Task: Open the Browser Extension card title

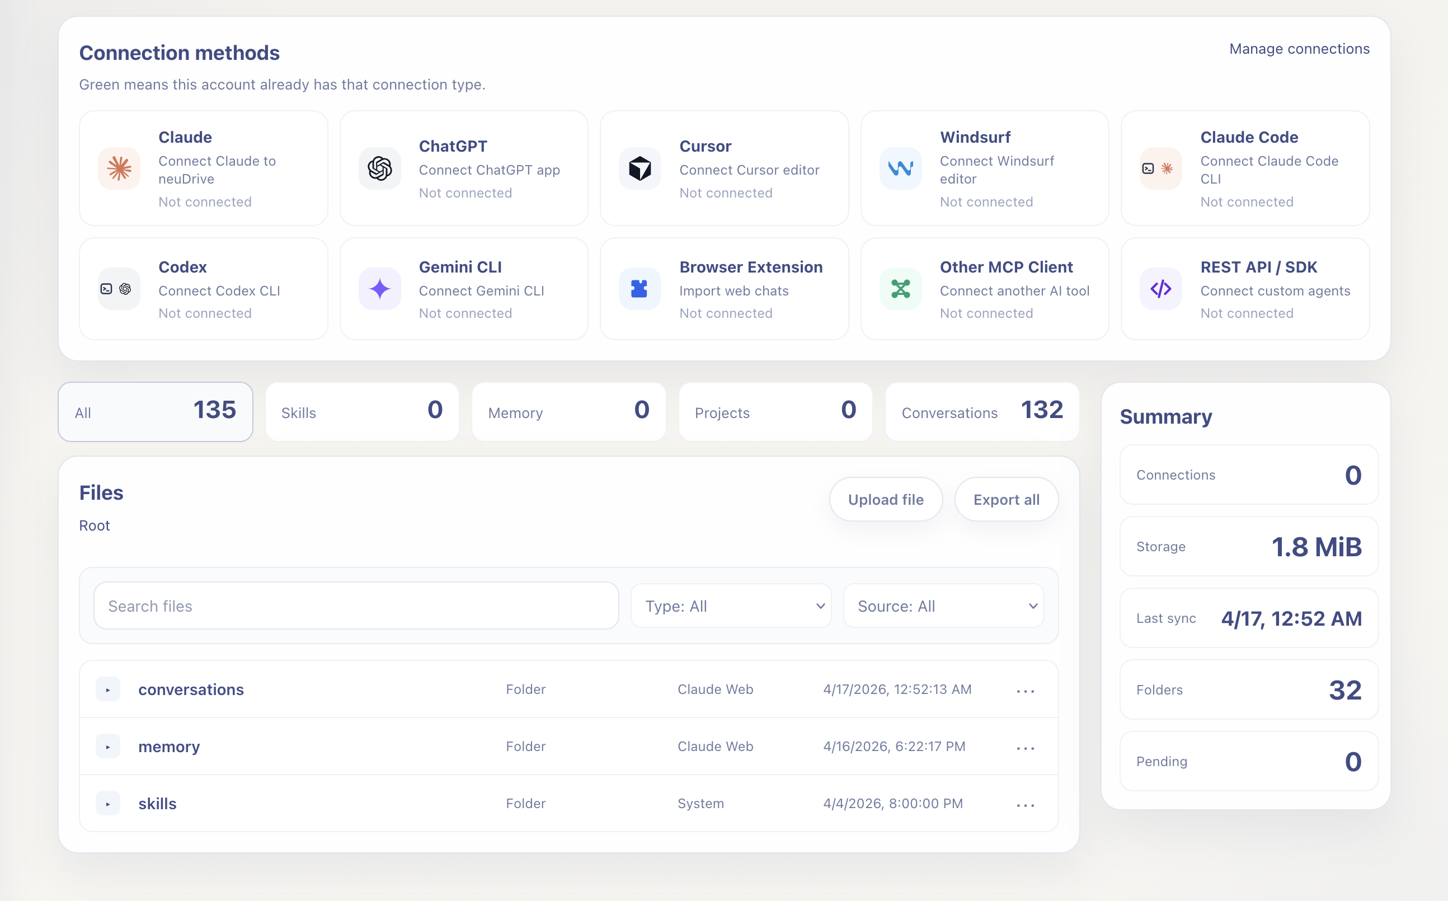Action: [751, 267]
